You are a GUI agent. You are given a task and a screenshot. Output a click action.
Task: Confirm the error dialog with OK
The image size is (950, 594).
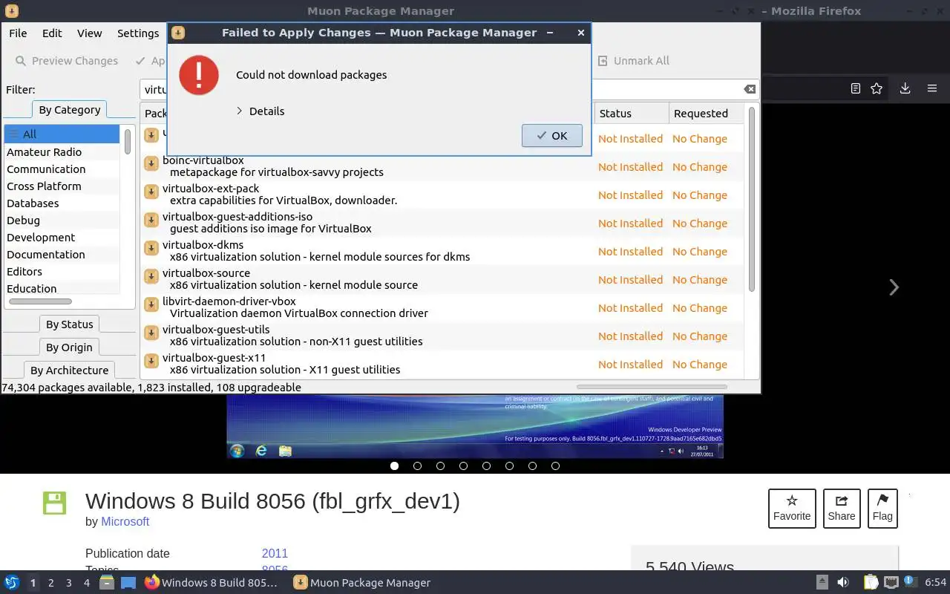(x=551, y=136)
